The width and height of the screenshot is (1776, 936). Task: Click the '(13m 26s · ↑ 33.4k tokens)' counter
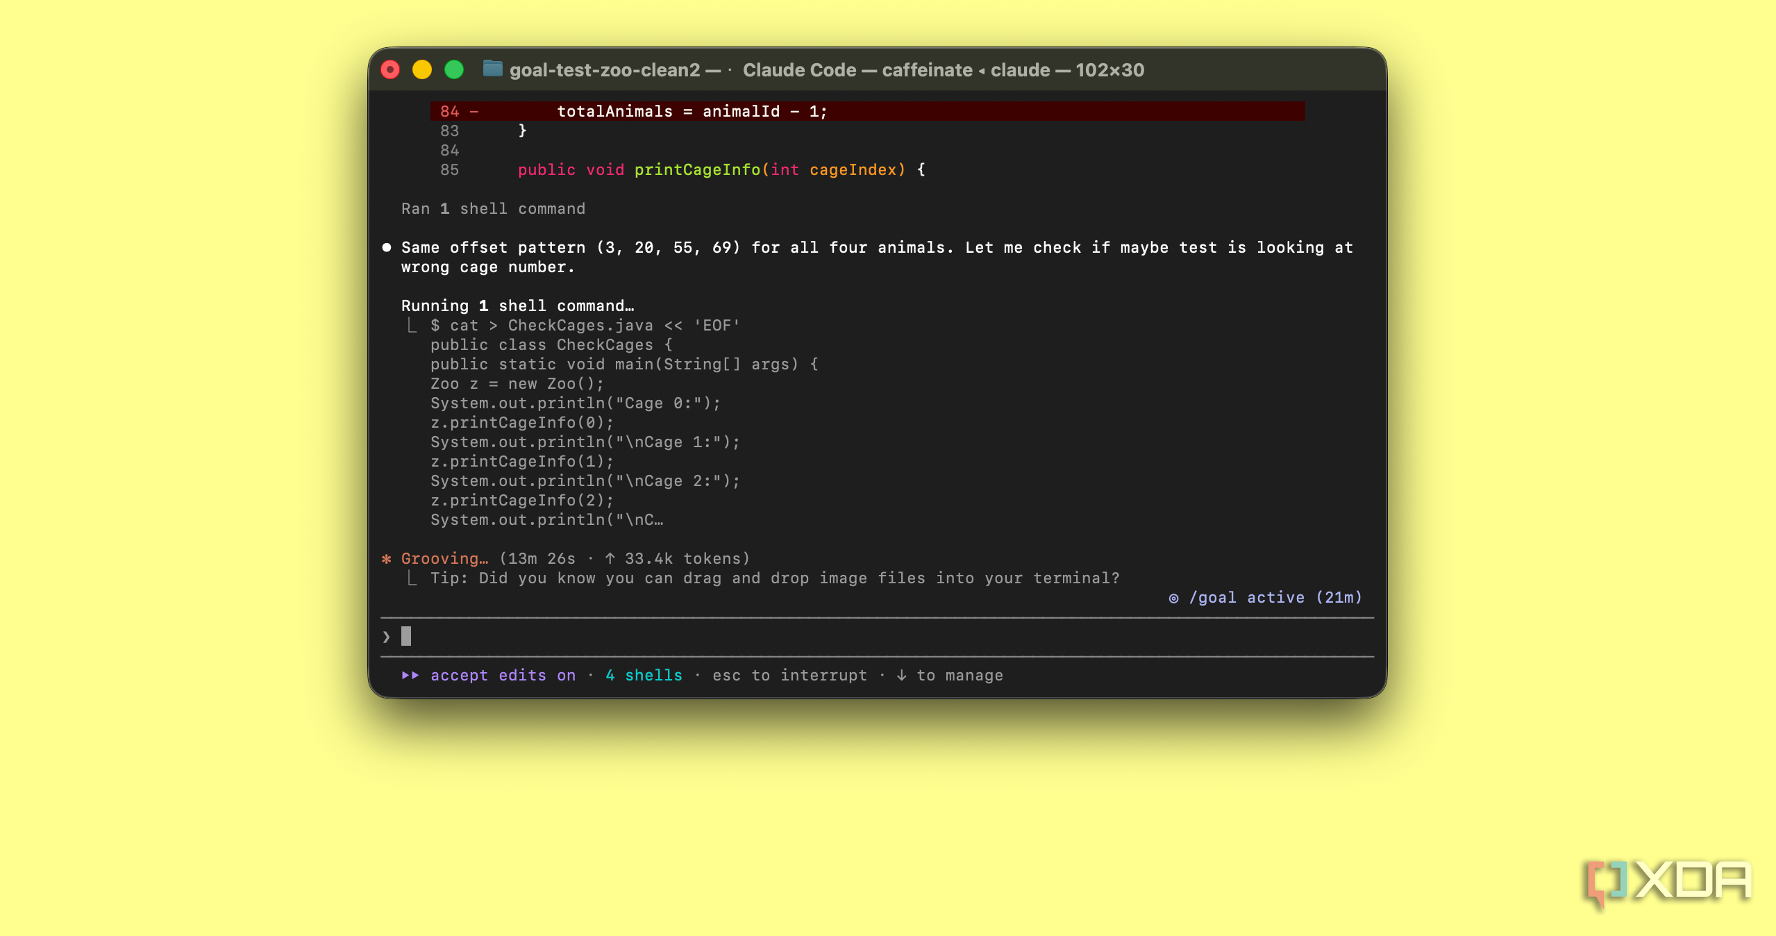[624, 558]
